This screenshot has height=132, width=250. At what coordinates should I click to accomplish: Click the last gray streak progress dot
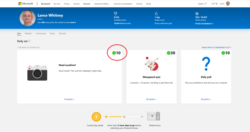(x=142, y=117)
